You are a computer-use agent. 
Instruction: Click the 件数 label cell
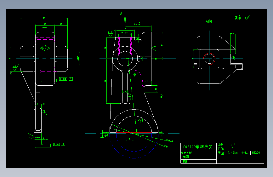(221, 149)
